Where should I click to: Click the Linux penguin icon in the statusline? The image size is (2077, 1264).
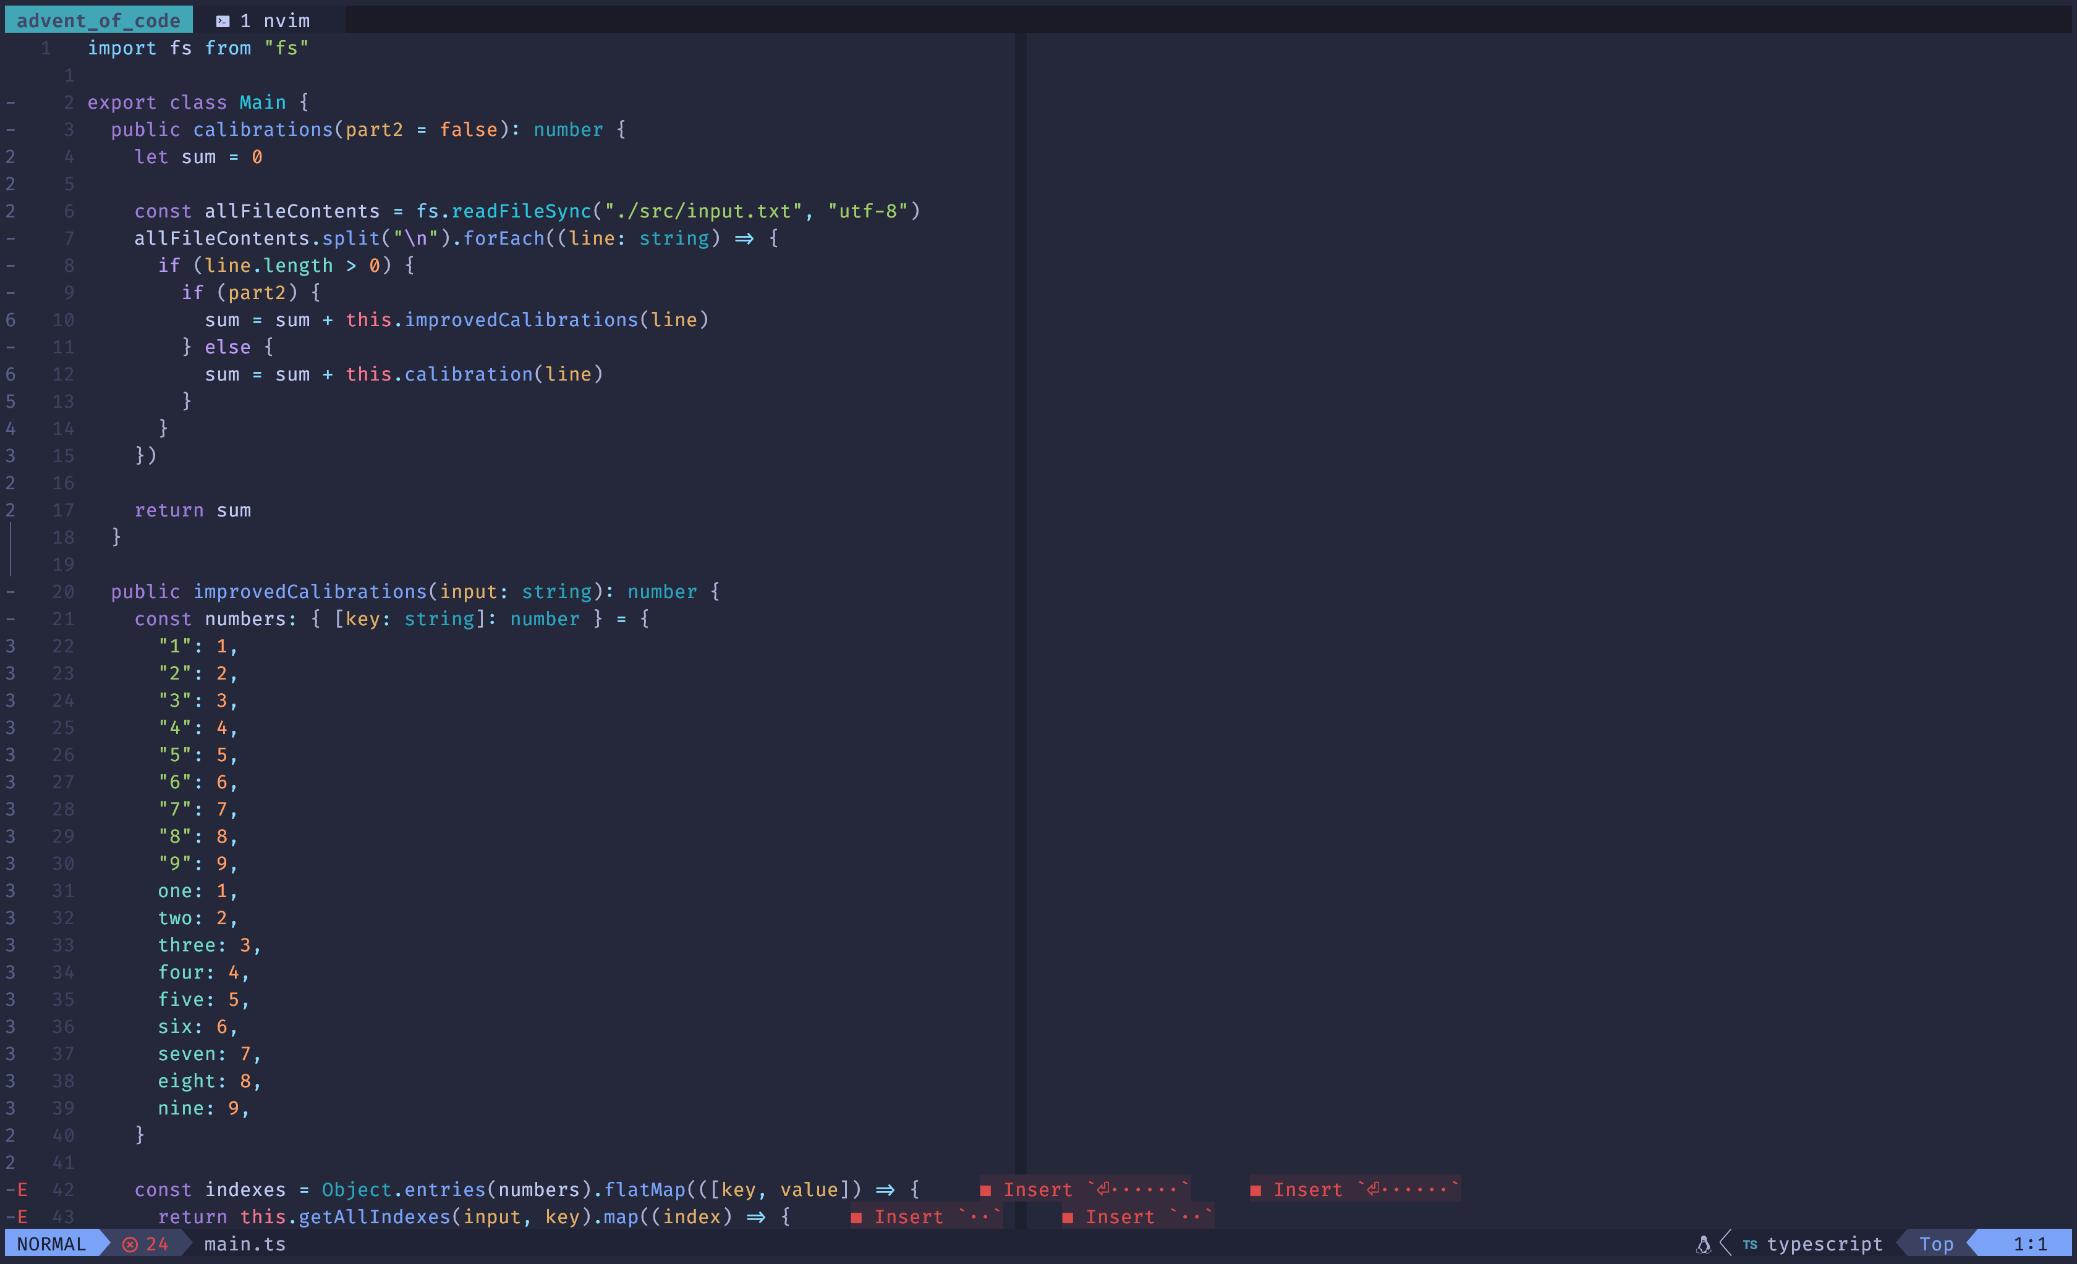pyautogui.click(x=1704, y=1244)
